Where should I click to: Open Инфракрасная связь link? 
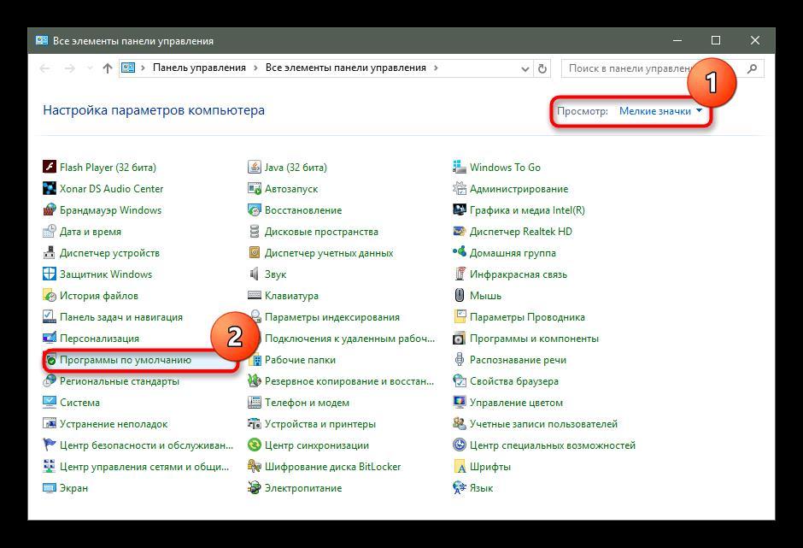pyautogui.click(x=519, y=274)
